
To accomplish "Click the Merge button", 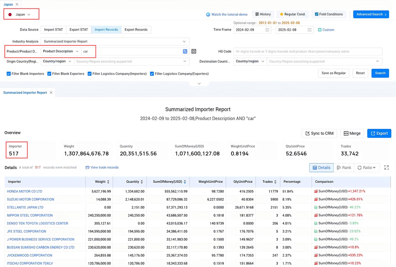I will point(352,133).
